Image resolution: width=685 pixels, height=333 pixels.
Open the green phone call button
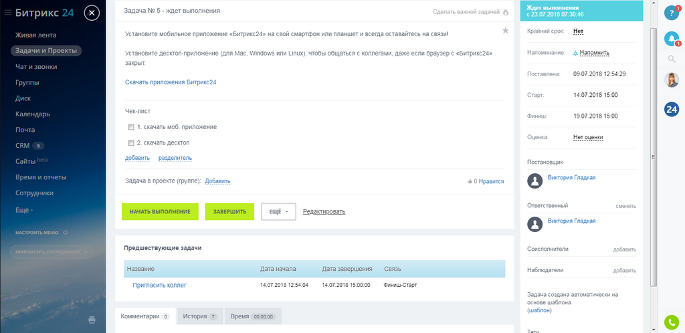tap(672, 322)
